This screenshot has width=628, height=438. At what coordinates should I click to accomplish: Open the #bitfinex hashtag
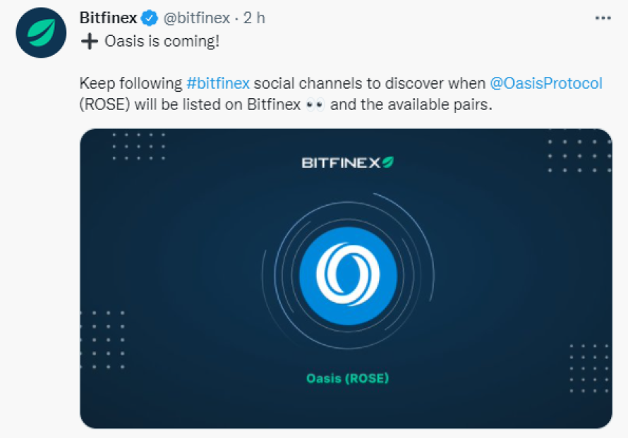218,83
